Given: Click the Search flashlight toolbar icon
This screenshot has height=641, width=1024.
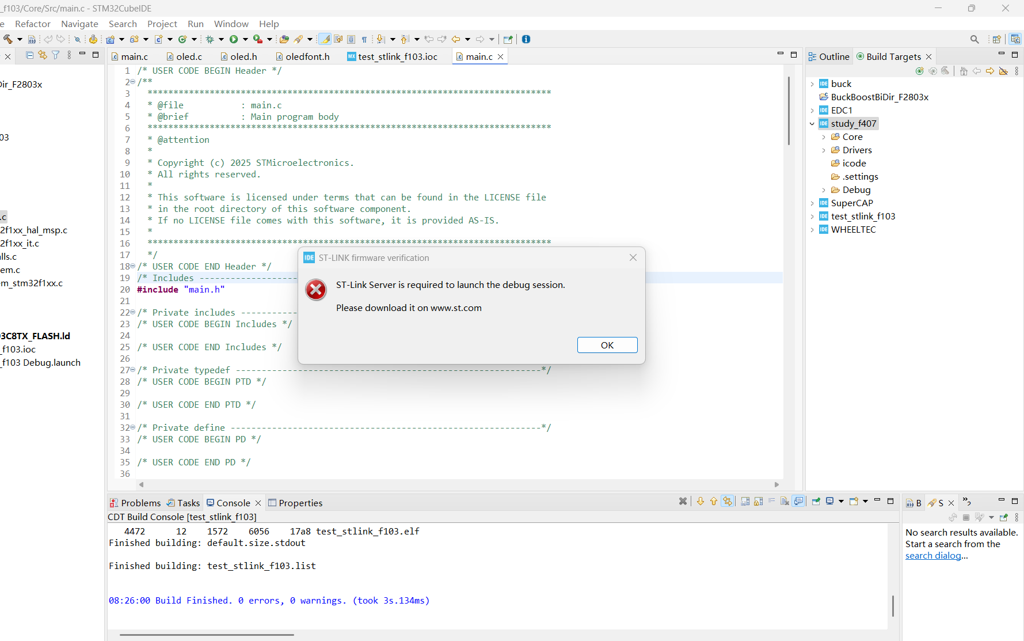Looking at the screenshot, I should pos(298,39).
